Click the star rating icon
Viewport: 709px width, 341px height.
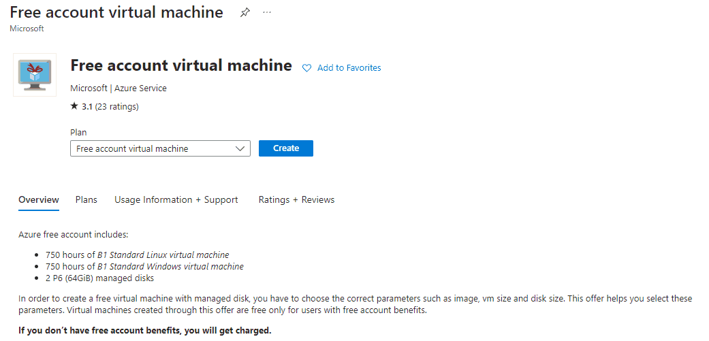pyautogui.click(x=74, y=107)
